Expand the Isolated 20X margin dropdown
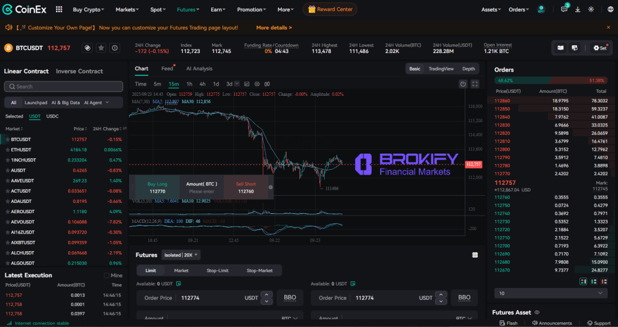 point(182,255)
